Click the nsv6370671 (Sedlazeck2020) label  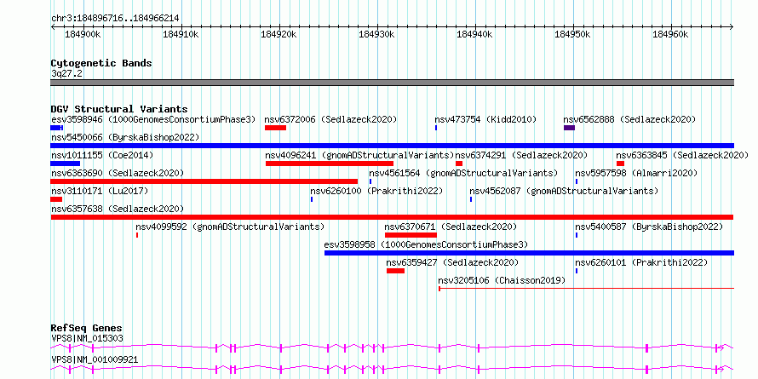(x=451, y=227)
